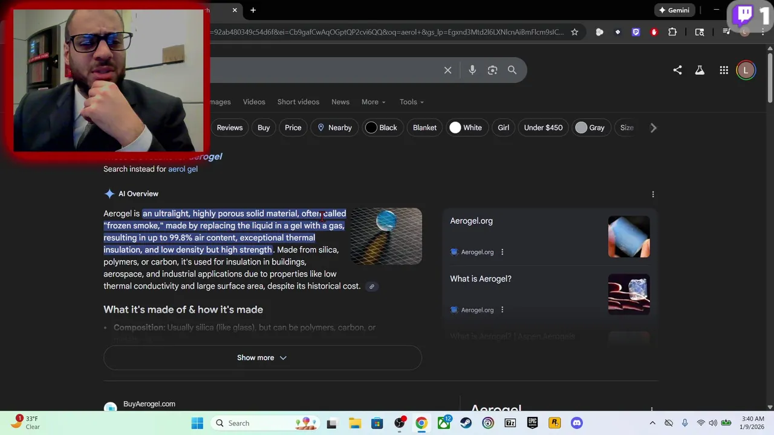This screenshot has width=774, height=435.
Task: Share results using the share icon
Action: click(x=677, y=70)
